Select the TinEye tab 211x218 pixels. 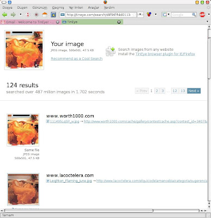(92, 22)
